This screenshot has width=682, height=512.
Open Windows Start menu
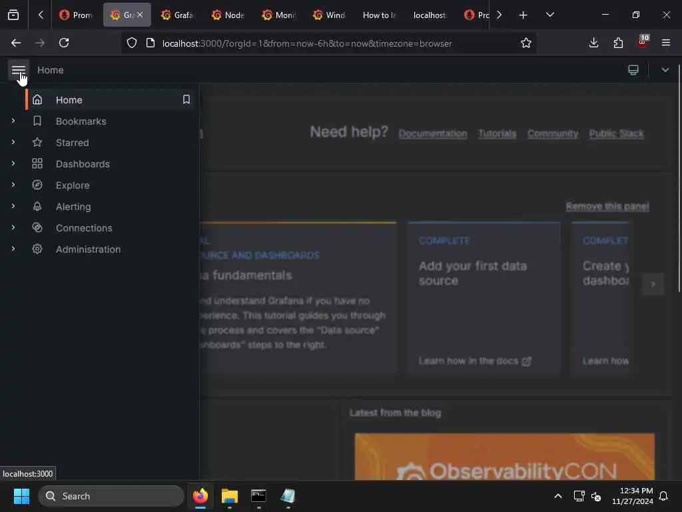click(21, 496)
